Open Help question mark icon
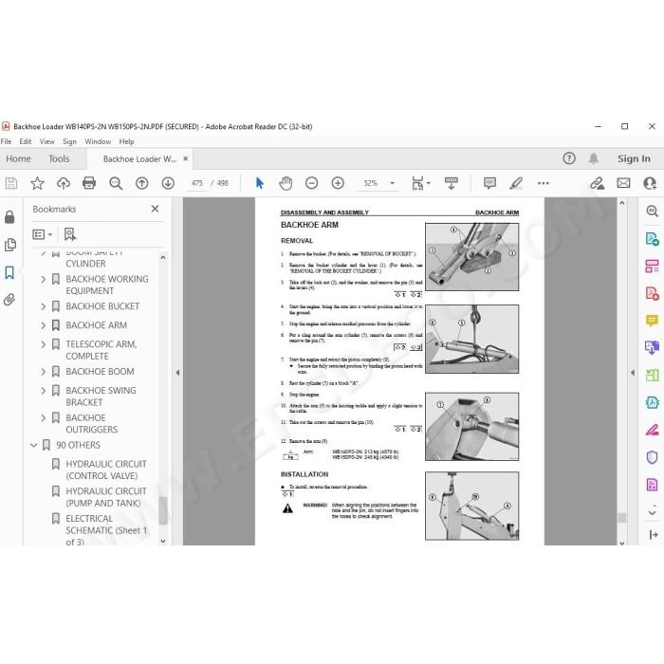The image size is (664, 664). [569, 158]
